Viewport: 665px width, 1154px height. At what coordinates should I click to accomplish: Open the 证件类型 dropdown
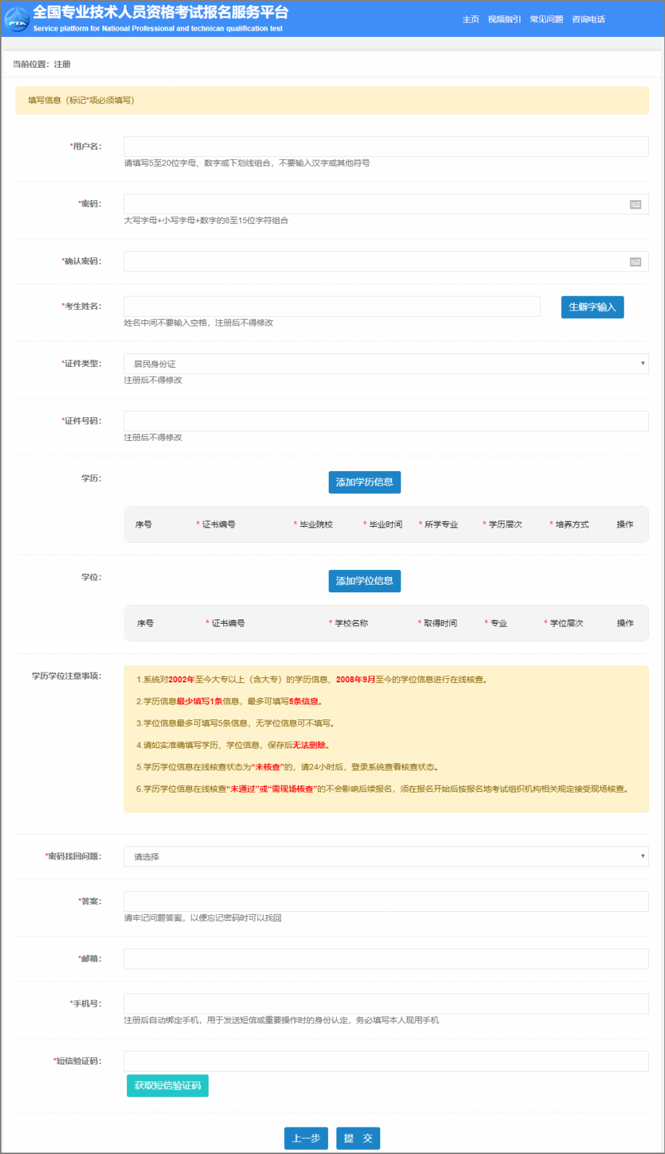pos(386,364)
